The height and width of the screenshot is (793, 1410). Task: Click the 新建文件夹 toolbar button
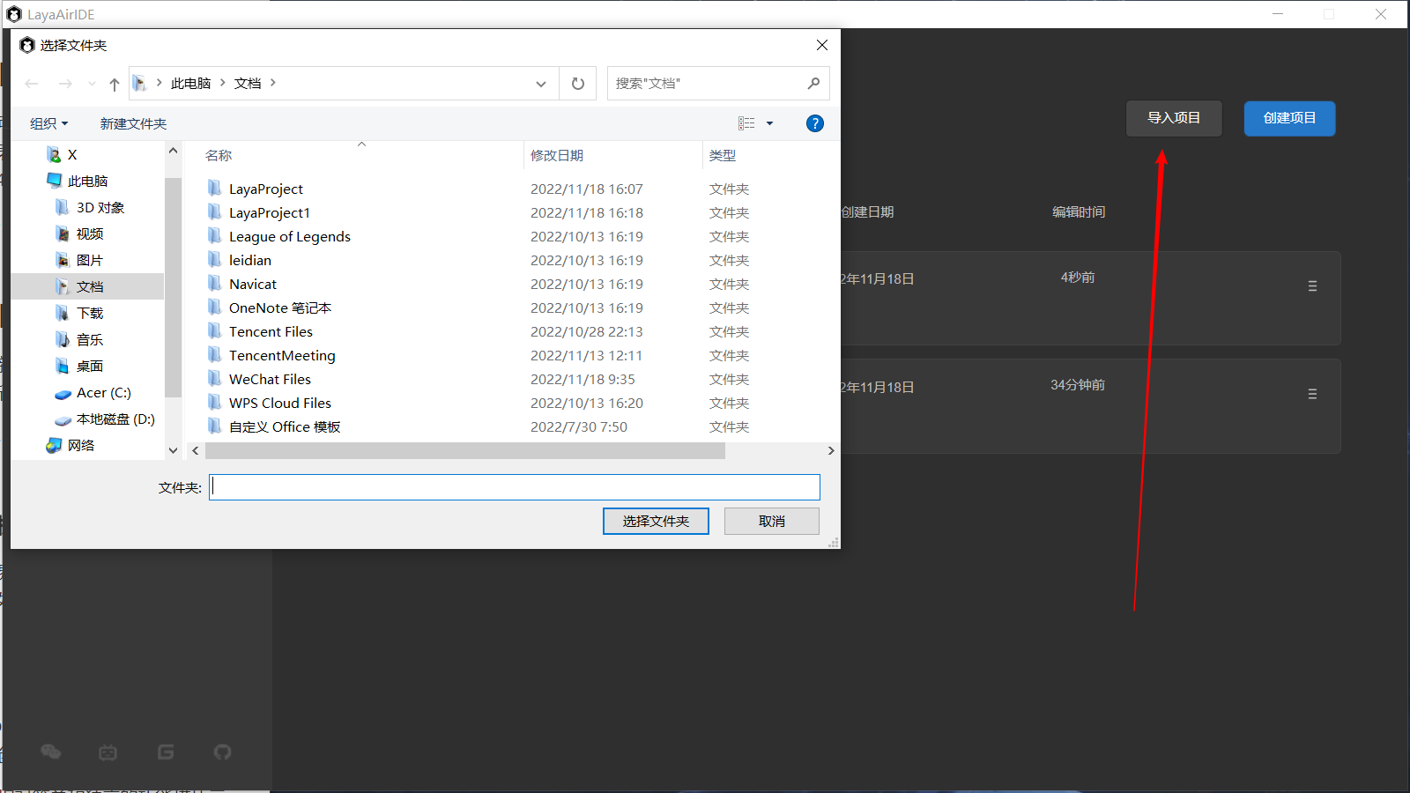coord(133,123)
